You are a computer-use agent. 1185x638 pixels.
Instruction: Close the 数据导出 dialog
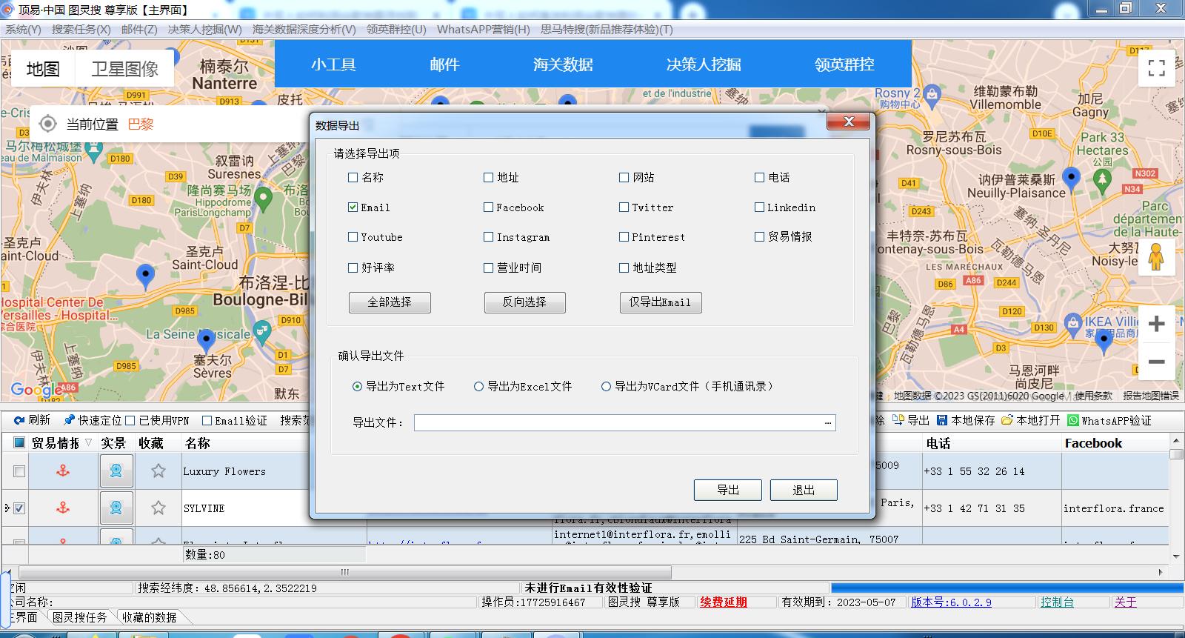pos(849,122)
